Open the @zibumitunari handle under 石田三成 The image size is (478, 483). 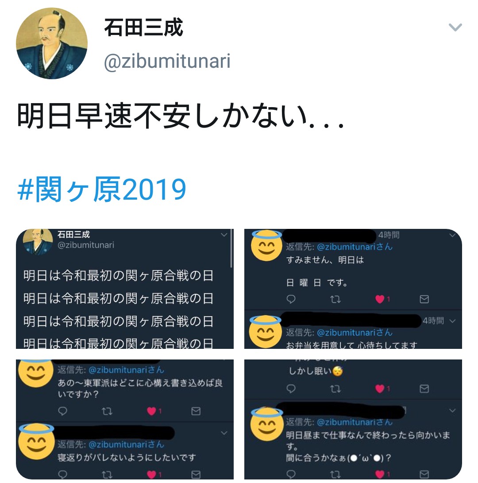pyautogui.click(x=167, y=61)
